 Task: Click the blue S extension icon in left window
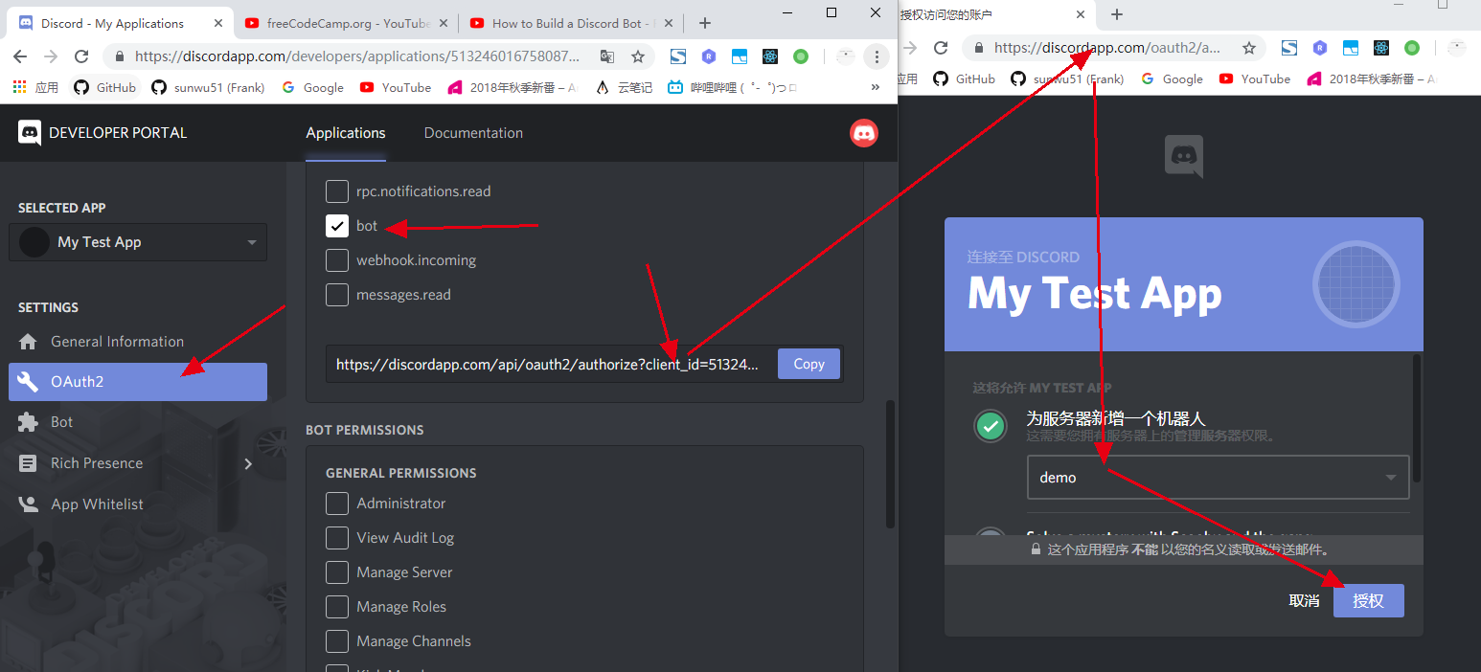(678, 56)
